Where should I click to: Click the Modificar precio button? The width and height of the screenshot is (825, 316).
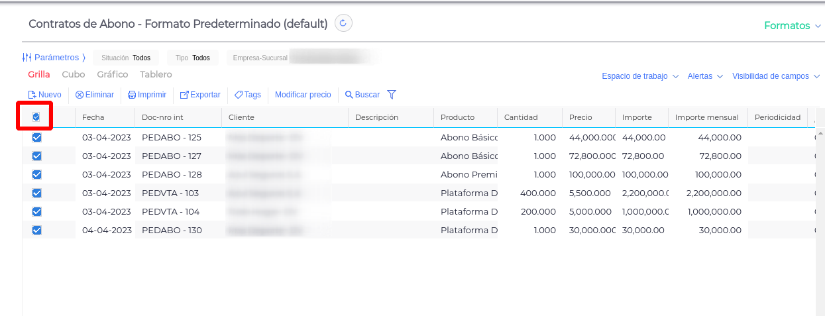pos(303,95)
